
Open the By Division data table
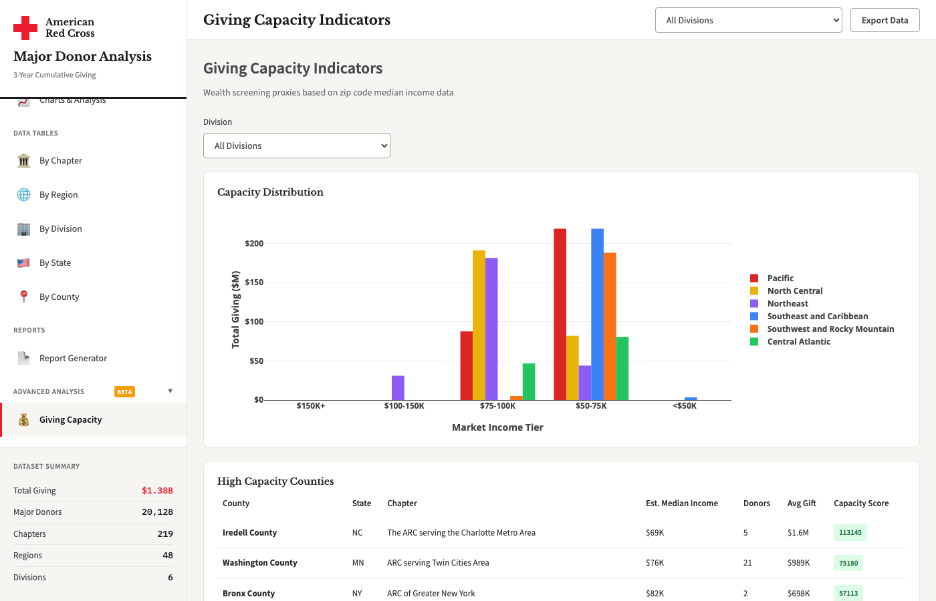point(94,229)
